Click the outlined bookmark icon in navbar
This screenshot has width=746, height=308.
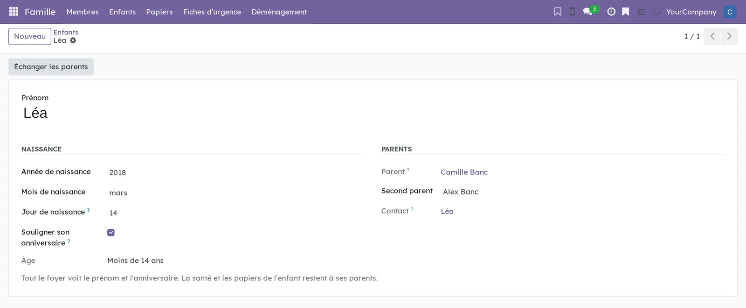(x=558, y=12)
